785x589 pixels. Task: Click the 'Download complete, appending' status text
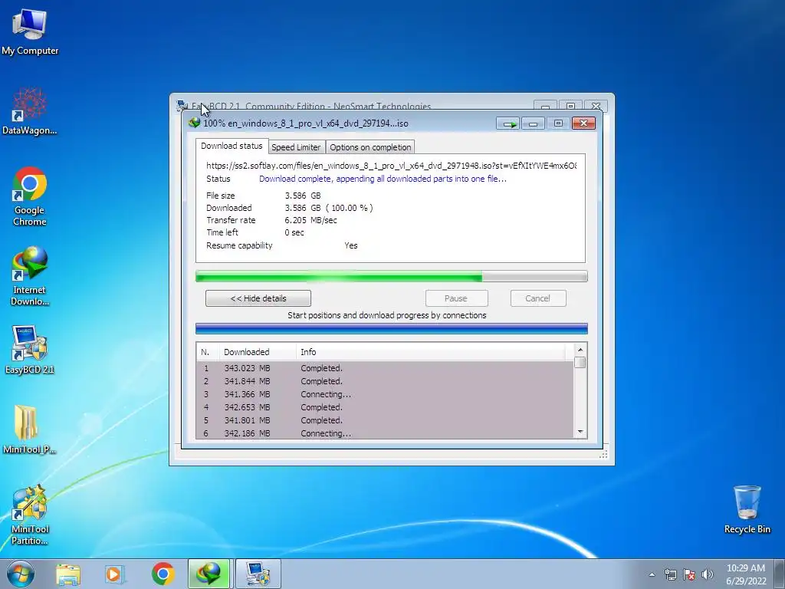383,179
